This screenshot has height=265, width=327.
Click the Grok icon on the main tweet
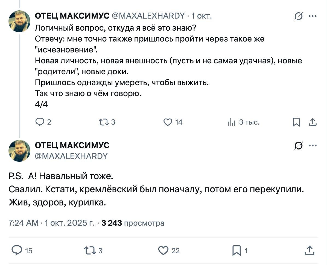[299, 146]
